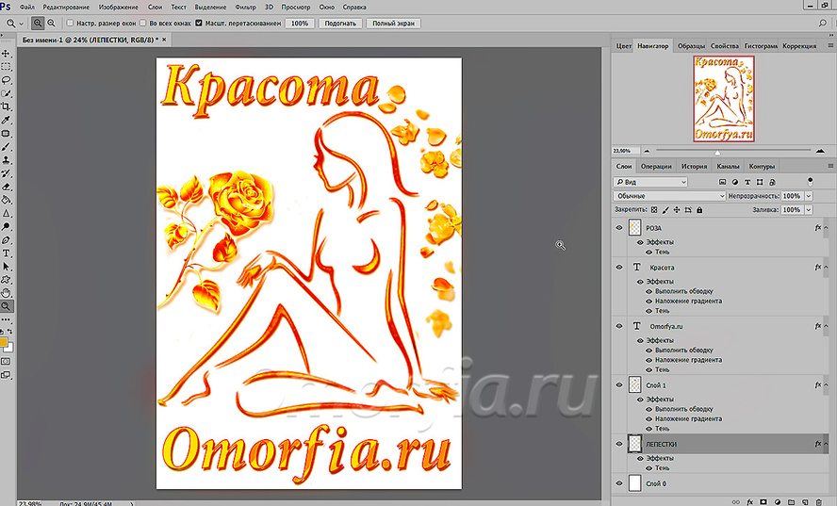Select the Clone Stamp tool

(6, 161)
